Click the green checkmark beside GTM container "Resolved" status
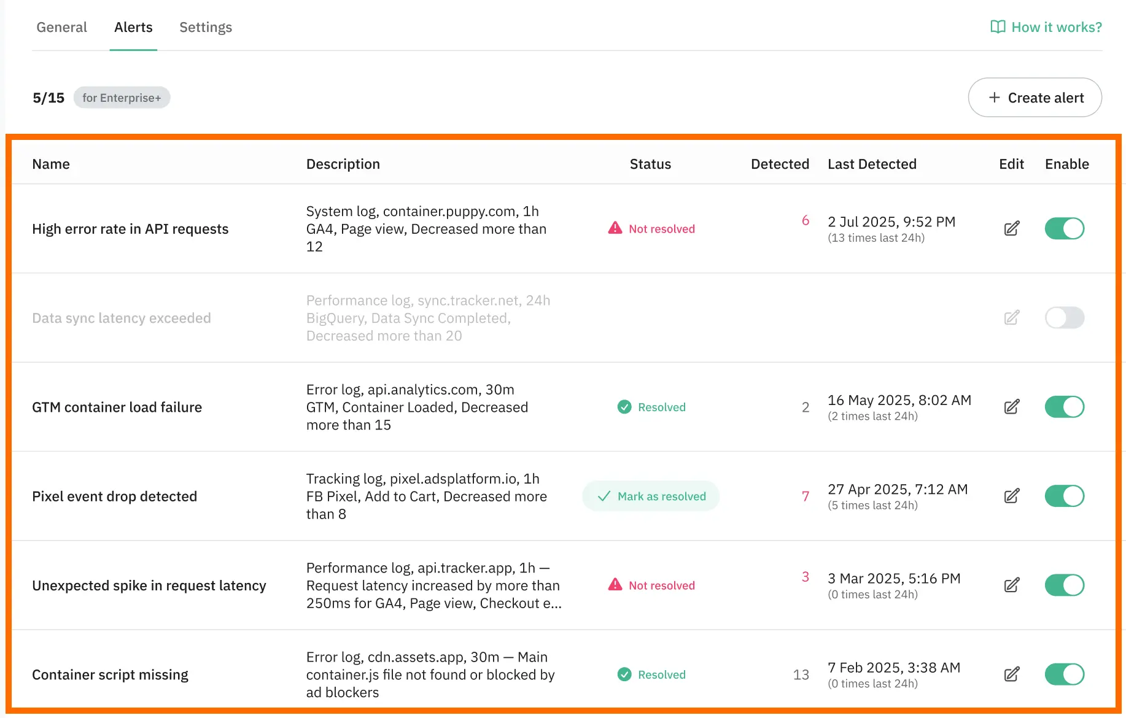Viewport: 1126px width, 718px height. pos(624,406)
